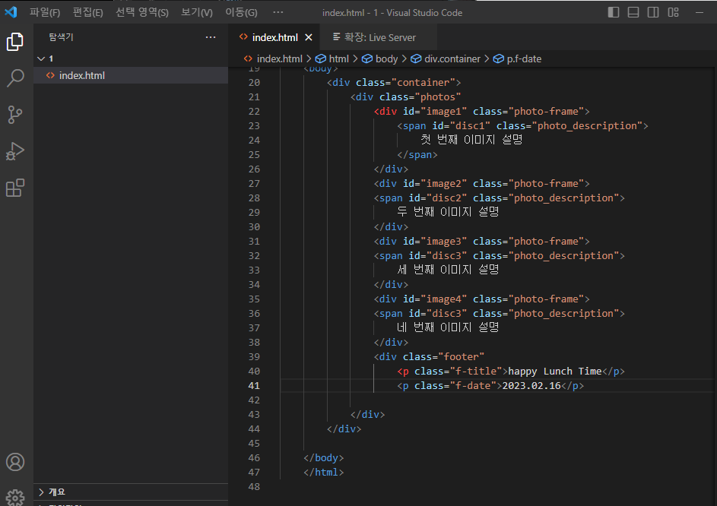The width and height of the screenshot is (717, 506).
Task: Click the happy Lunch Time text
Action: [555, 372]
